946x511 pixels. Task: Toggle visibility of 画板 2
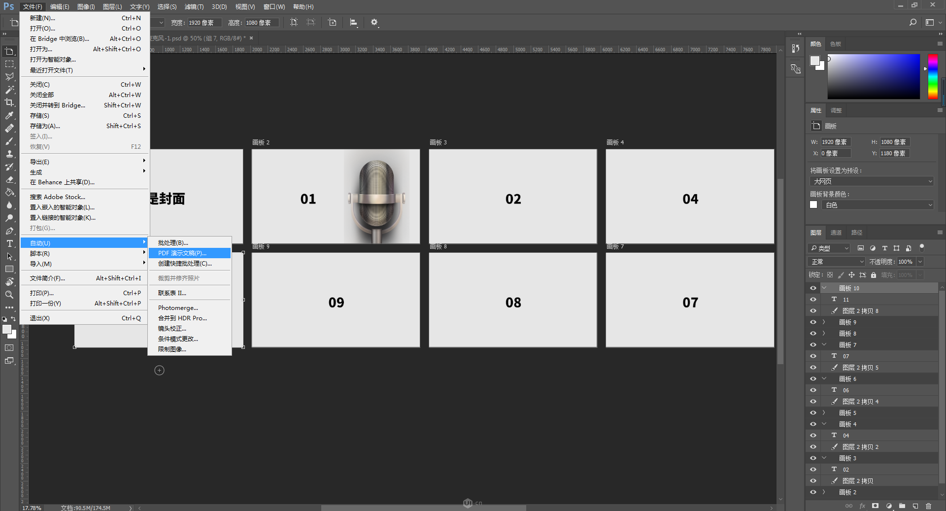(x=813, y=492)
